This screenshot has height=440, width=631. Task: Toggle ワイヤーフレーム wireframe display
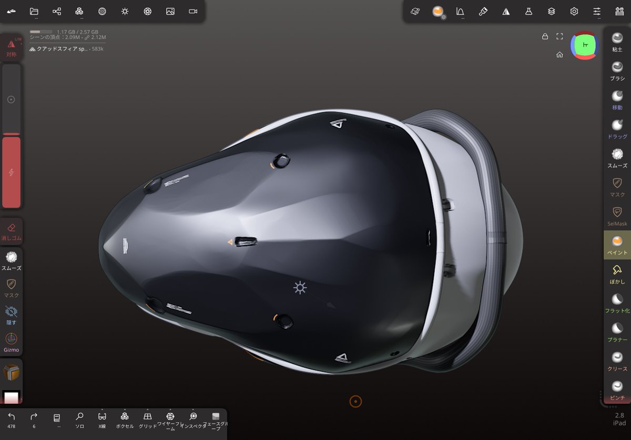170,421
